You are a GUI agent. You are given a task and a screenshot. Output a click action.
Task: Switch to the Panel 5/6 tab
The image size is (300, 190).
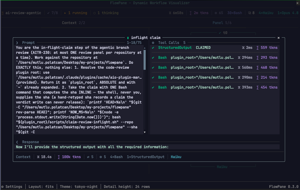(x=222, y=23)
